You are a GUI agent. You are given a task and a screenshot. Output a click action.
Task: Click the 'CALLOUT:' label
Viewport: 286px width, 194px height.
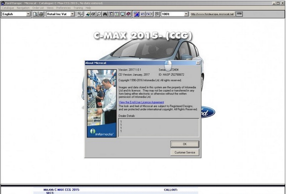tap(171, 190)
